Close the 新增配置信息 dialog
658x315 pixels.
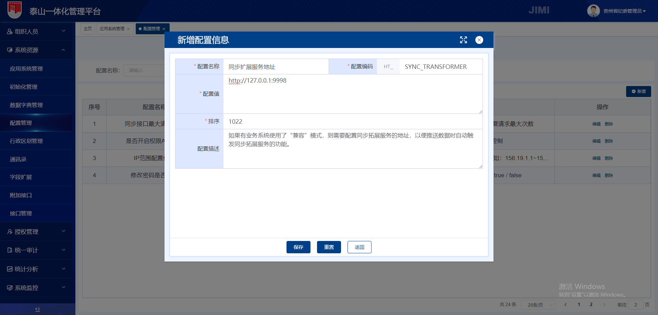(479, 40)
